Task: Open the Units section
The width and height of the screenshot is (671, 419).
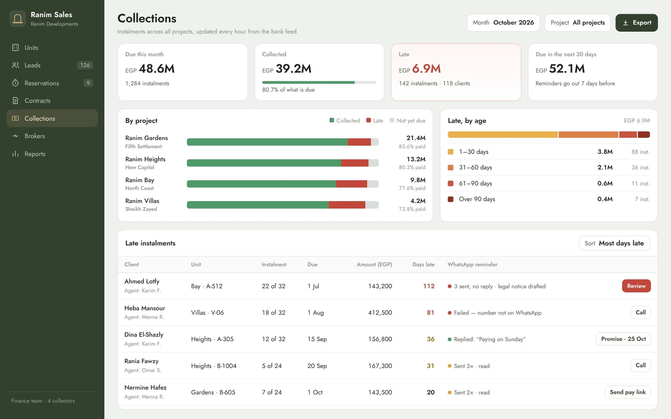Action: point(52,47)
